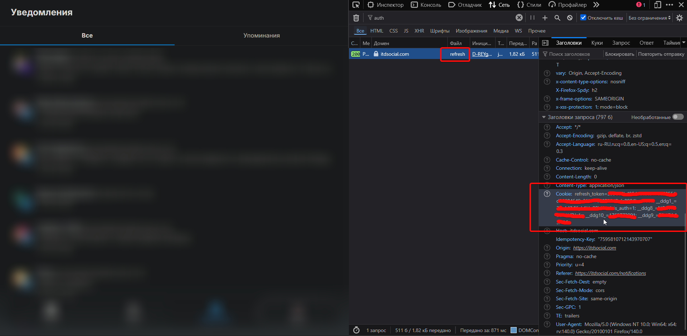Image resolution: width=687 pixels, height=336 pixels.
Task: Open the Referer notifications link
Action: click(610, 273)
